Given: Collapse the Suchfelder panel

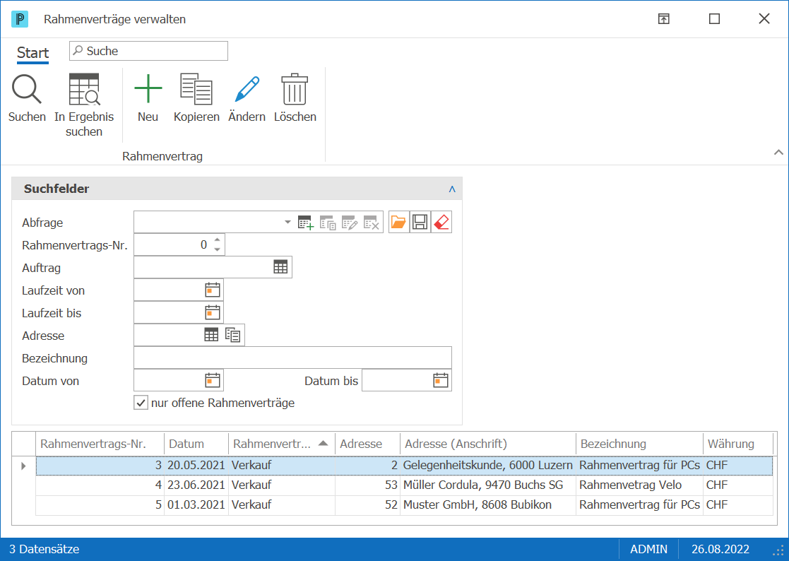Looking at the screenshot, I should coord(452,189).
